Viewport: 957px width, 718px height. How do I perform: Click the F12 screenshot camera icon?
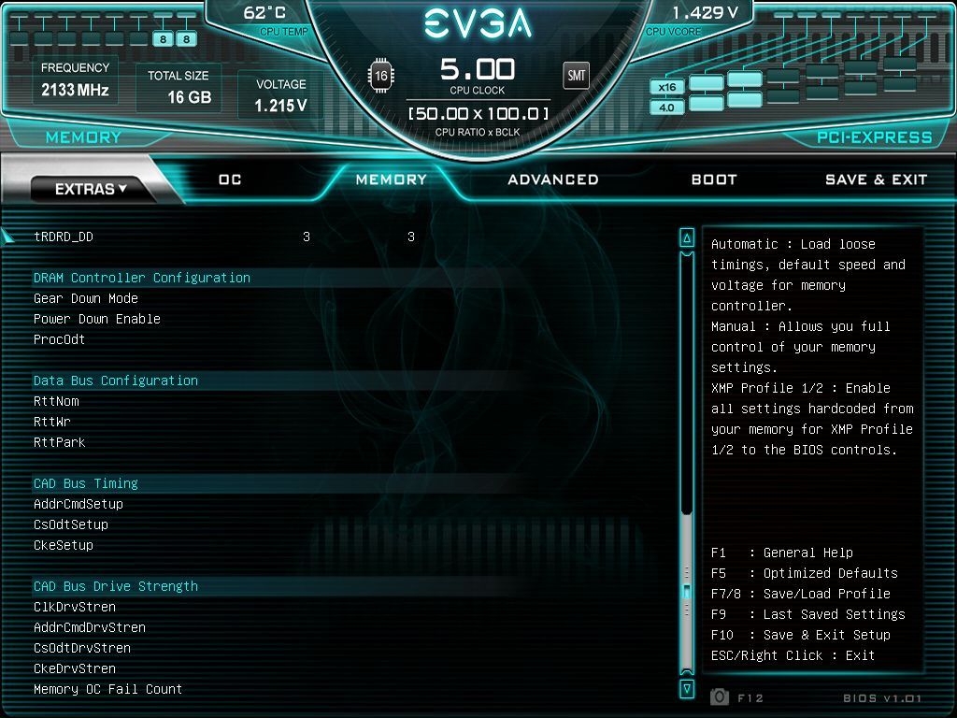pos(720,696)
